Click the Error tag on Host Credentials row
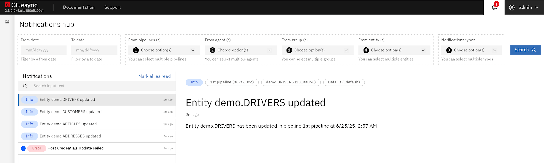This screenshot has width=544, height=163. [x=37, y=148]
